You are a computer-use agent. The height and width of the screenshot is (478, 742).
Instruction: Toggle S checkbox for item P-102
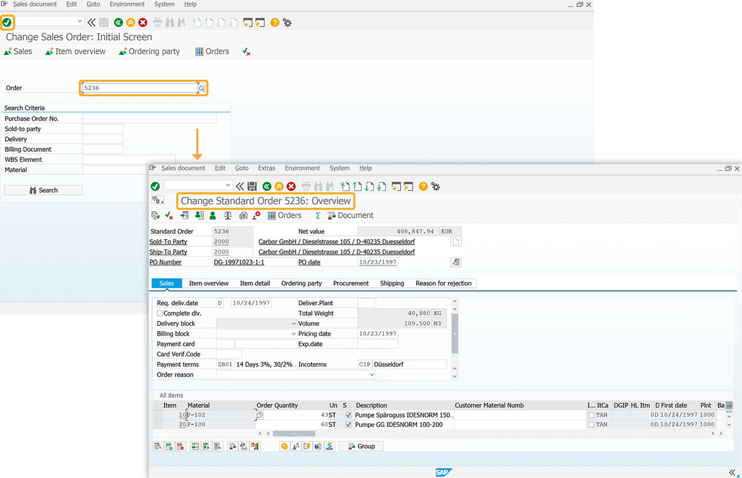[349, 415]
